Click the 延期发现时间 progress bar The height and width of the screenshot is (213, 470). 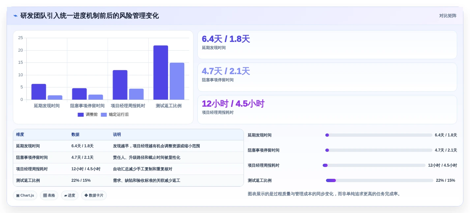click(379, 135)
